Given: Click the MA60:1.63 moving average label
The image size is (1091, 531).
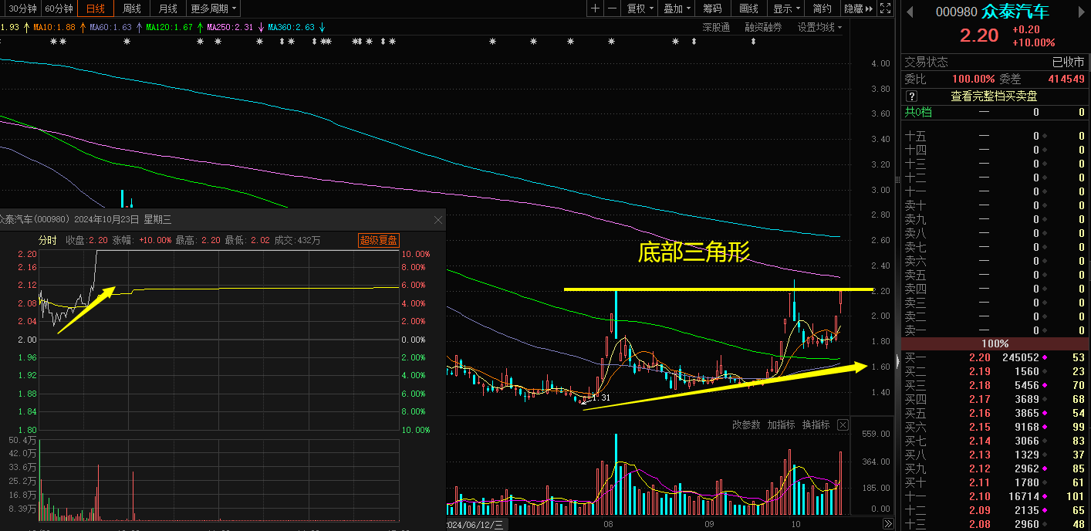Looking at the screenshot, I should (110, 27).
